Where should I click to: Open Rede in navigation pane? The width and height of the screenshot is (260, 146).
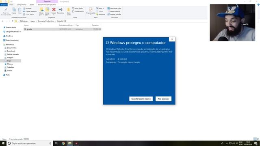[6, 75]
